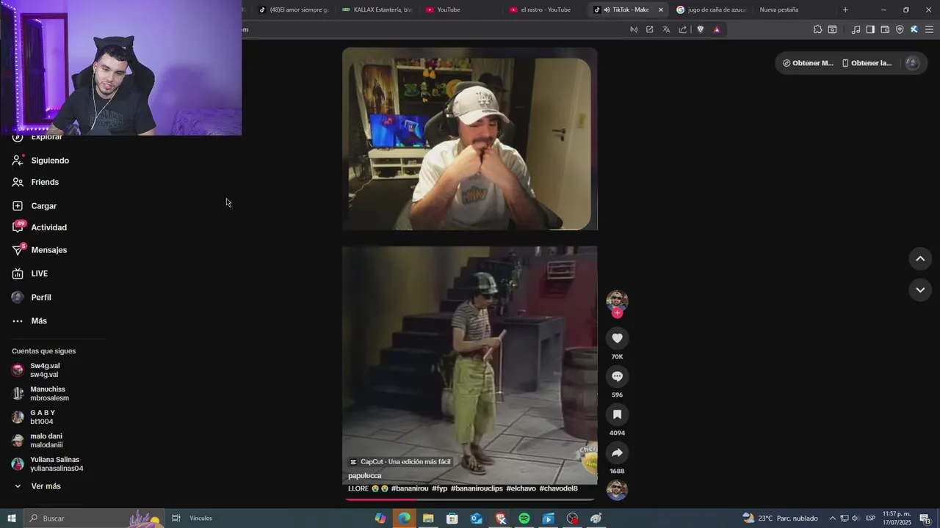Open Brave Rewards triangle icon
Image resolution: width=940 pixels, height=528 pixels.
pos(717,29)
